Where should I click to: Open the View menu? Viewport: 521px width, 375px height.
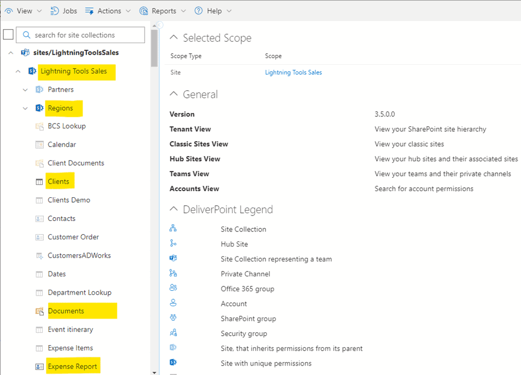tap(25, 11)
